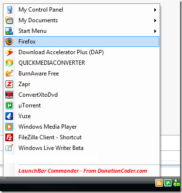Launch BurnAware Free
182x193 pixels.
pos(82,74)
